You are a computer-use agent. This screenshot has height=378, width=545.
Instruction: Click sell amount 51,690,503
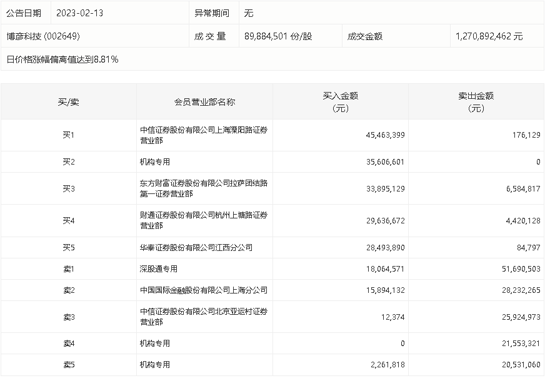click(521, 268)
